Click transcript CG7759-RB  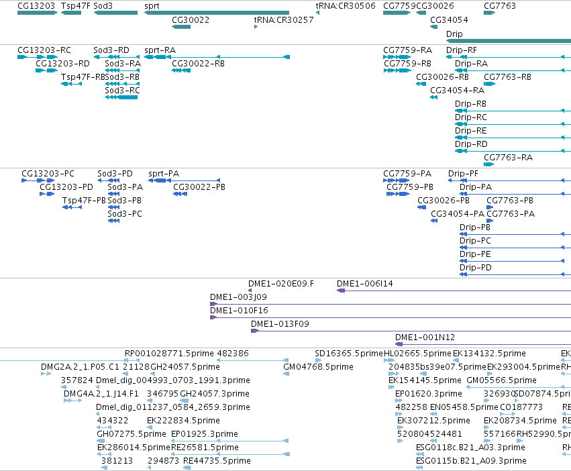[x=407, y=64]
